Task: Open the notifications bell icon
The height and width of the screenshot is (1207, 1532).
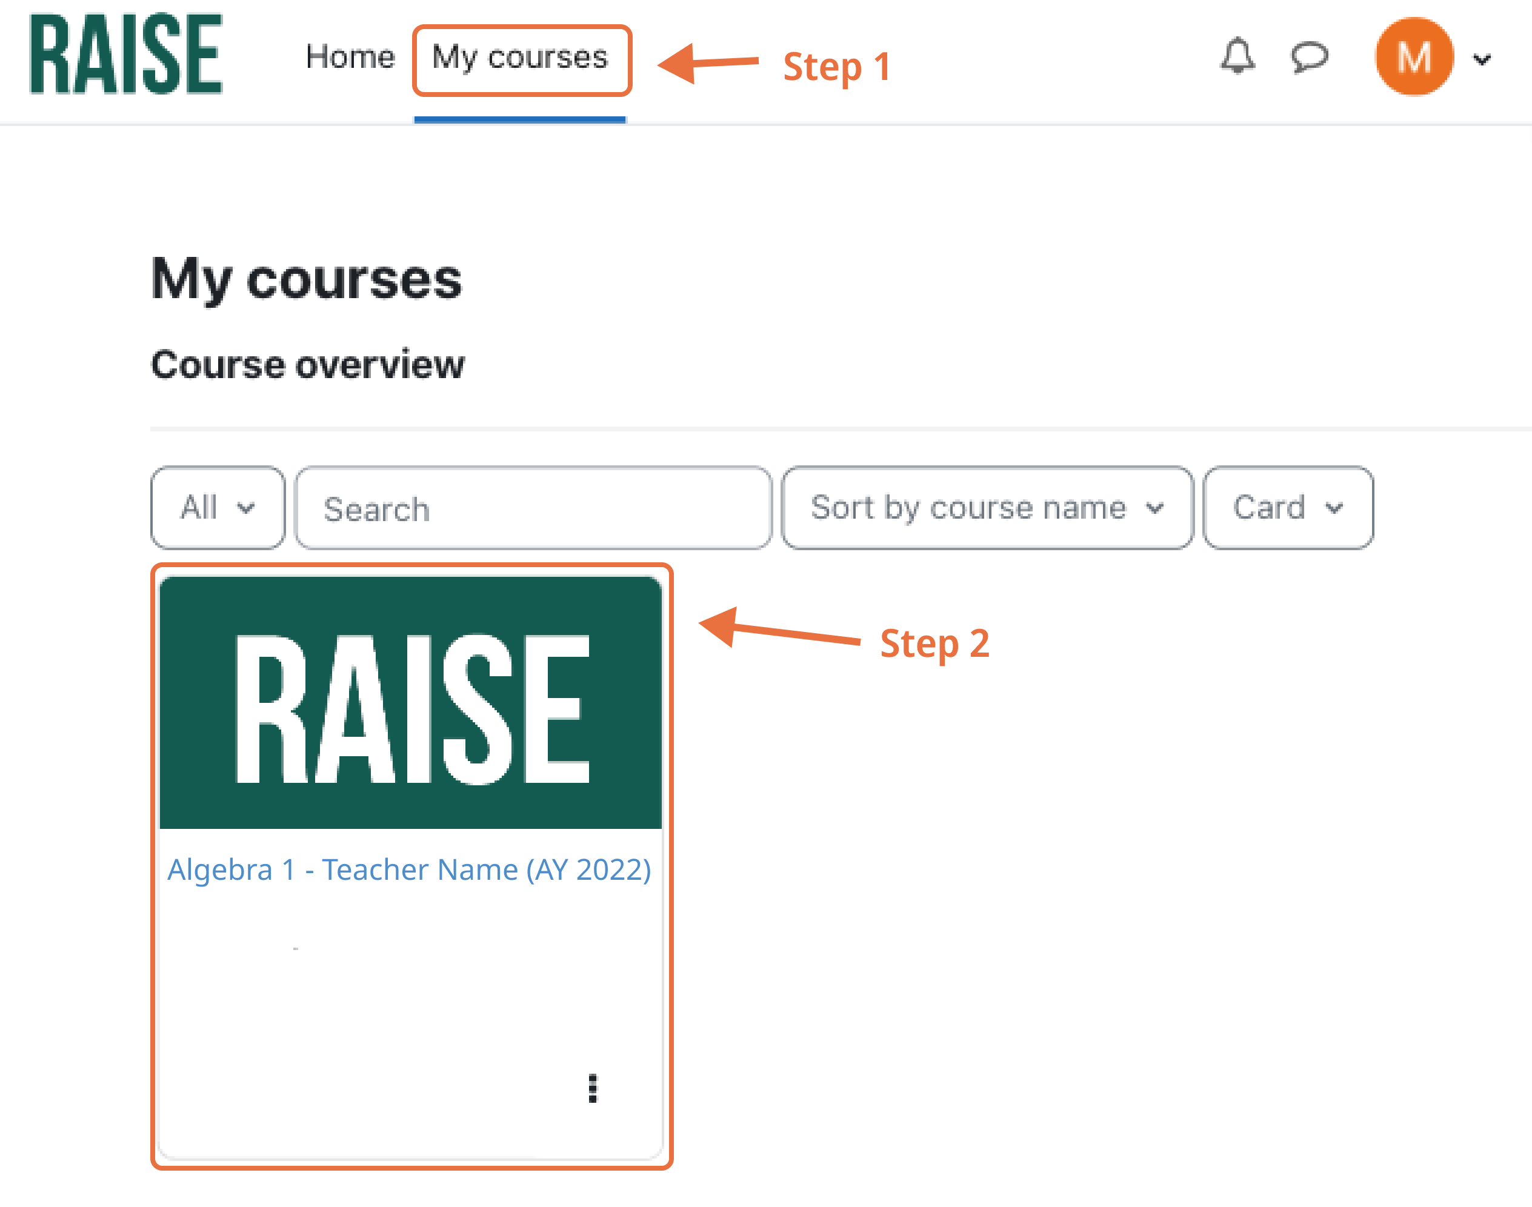Action: pyautogui.click(x=1237, y=56)
